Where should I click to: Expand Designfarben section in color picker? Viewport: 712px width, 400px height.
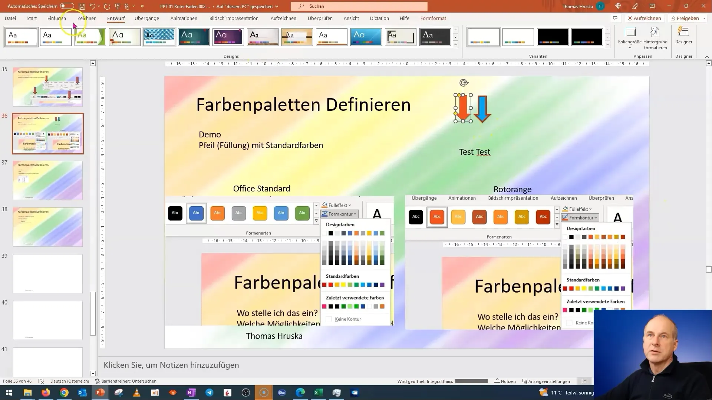click(341, 224)
